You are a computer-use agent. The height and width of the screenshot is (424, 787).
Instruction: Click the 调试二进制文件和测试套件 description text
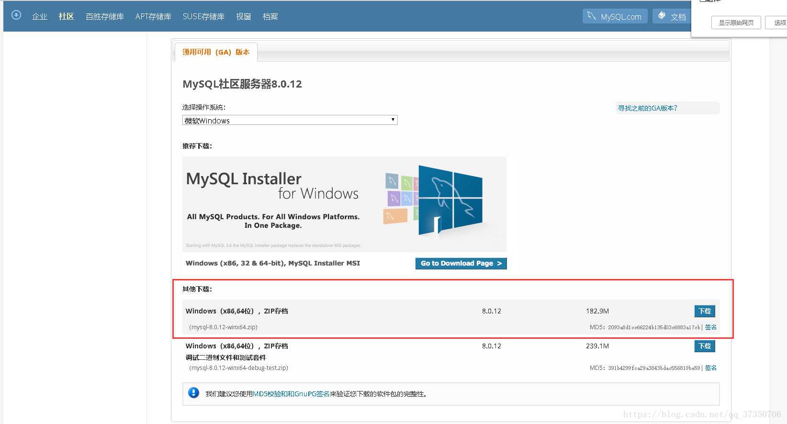[x=226, y=357]
